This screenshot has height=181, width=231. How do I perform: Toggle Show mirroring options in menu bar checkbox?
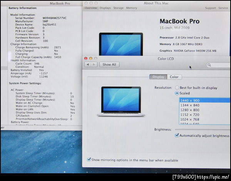89,160
